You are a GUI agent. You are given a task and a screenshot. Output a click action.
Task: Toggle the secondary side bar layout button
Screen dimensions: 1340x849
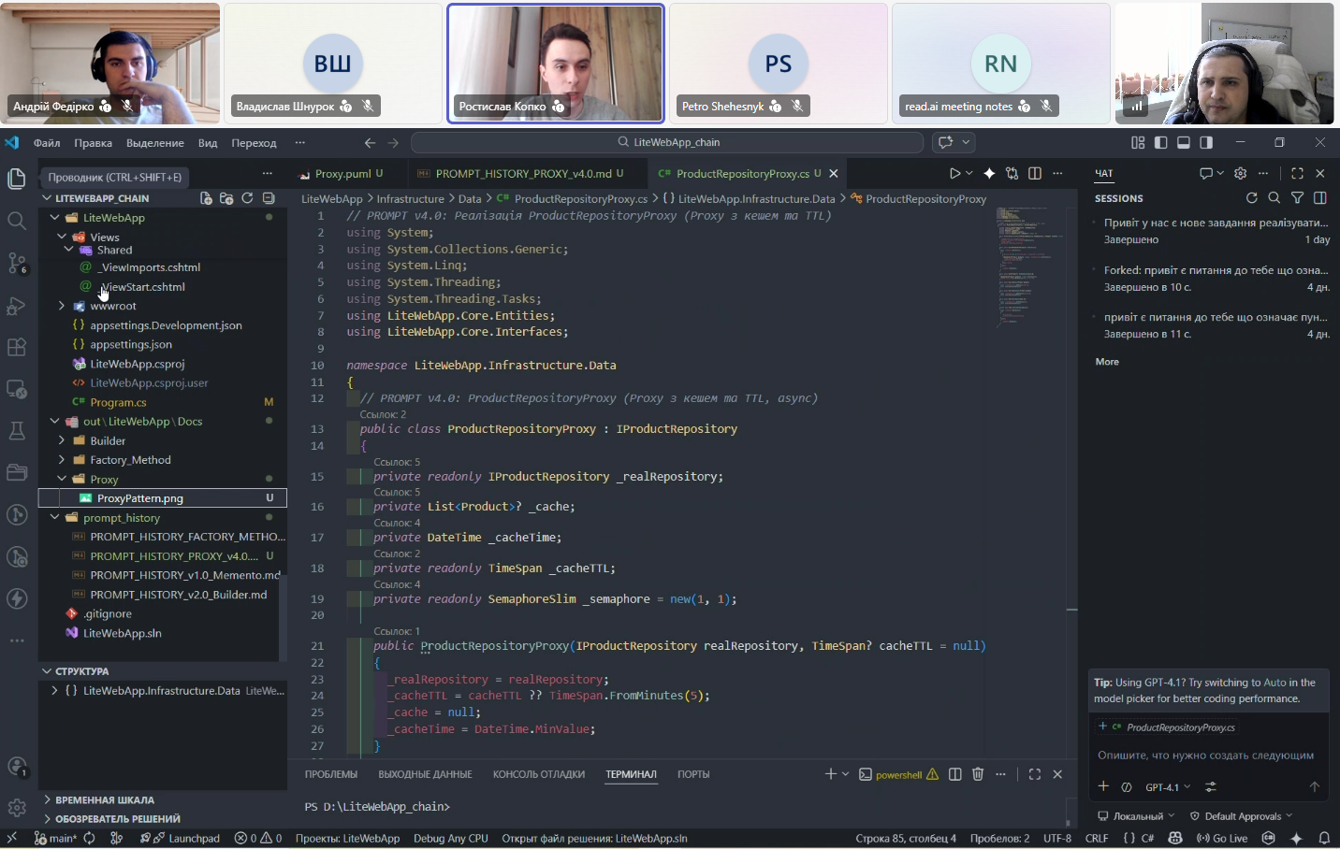pos(1206,142)
